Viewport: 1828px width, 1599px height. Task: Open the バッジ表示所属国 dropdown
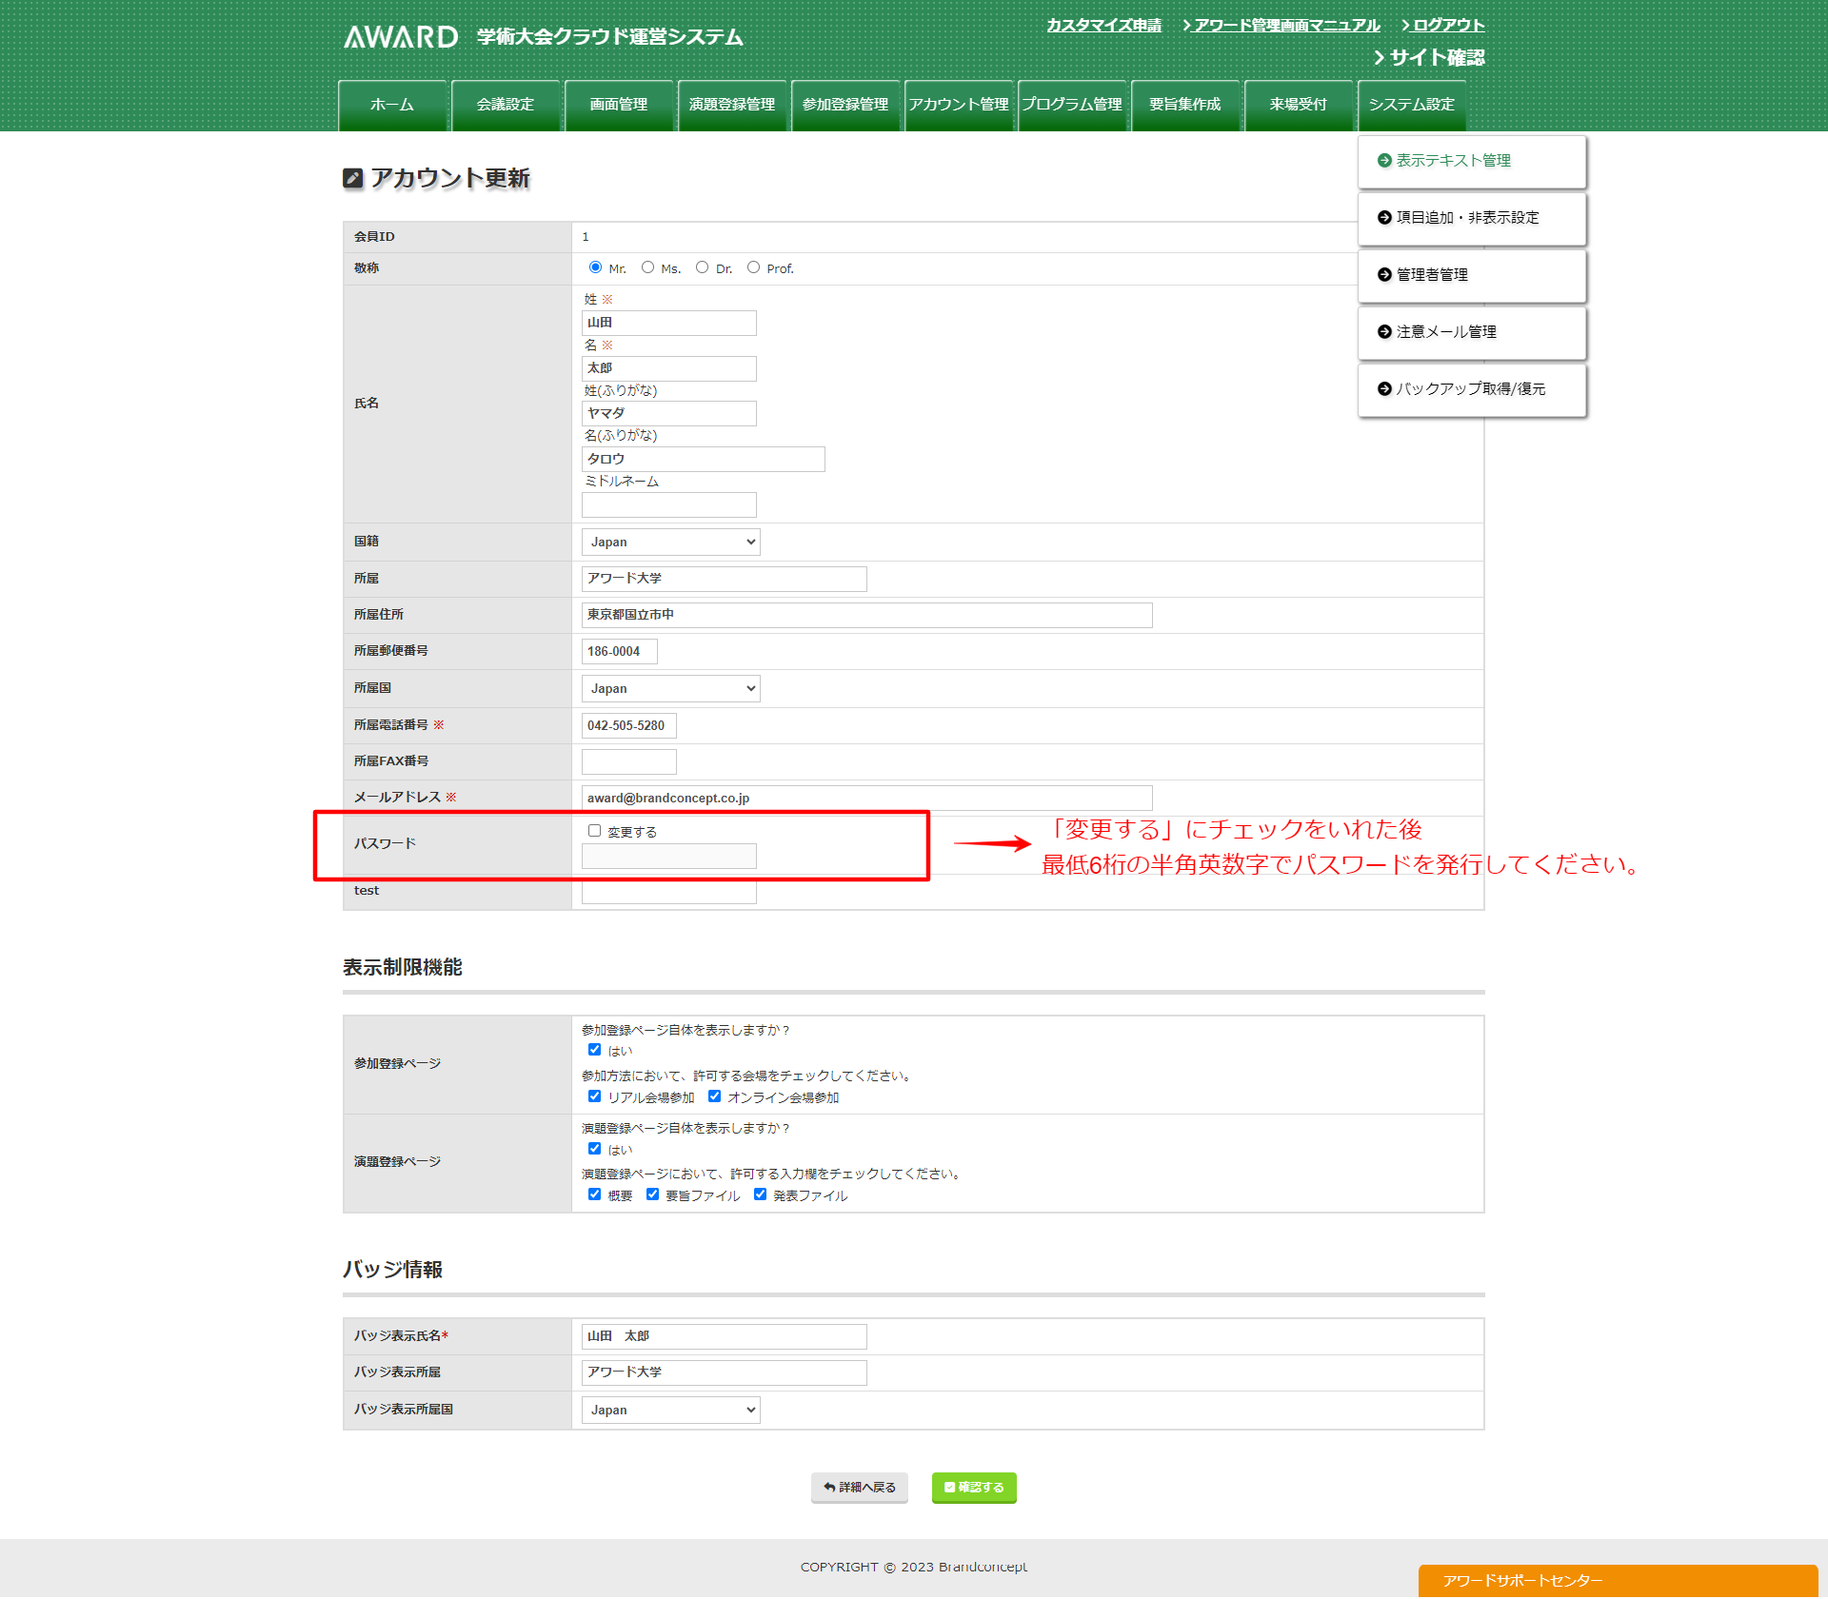coord(670,1411)
